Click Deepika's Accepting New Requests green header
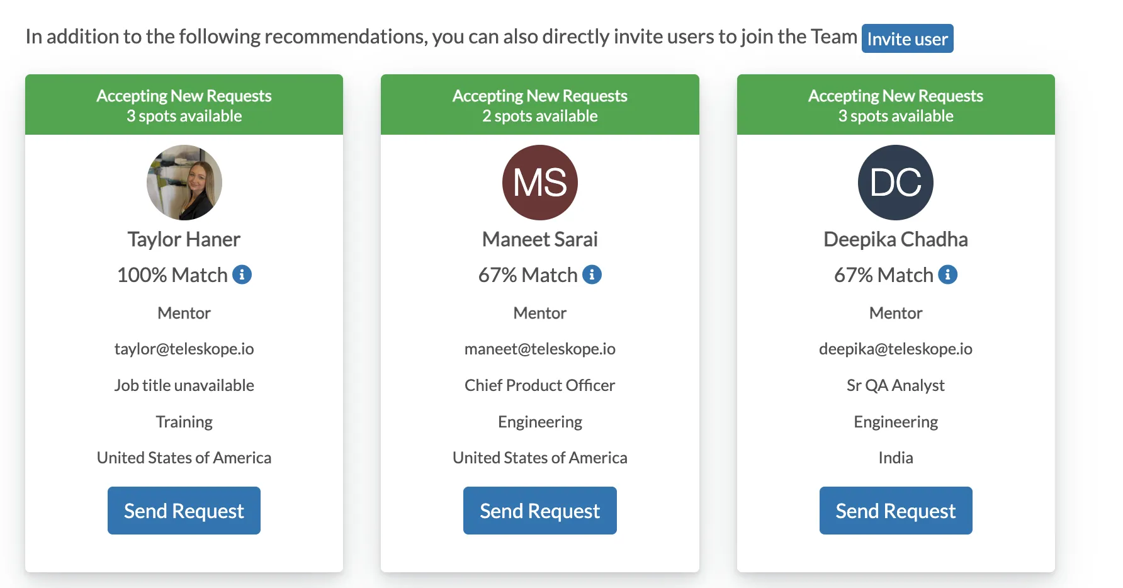The width and height of the screenshot is (1123, 588). [896, 105]
